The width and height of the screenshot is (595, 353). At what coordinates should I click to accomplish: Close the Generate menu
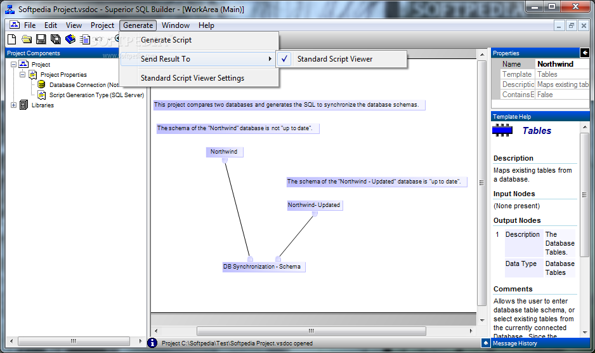click(138, 25)
